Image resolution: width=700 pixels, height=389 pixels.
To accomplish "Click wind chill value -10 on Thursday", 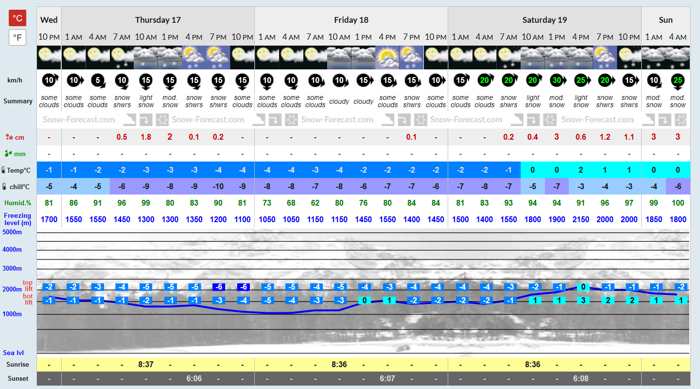I will [218, 186].
